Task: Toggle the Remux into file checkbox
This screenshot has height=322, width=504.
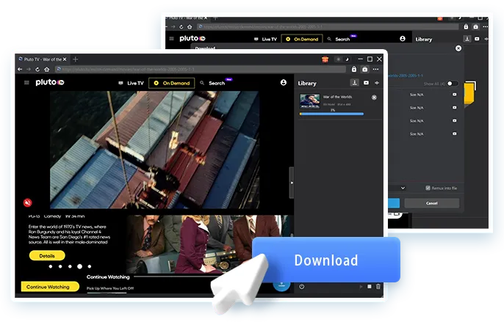Action: (x=428, y=188)
